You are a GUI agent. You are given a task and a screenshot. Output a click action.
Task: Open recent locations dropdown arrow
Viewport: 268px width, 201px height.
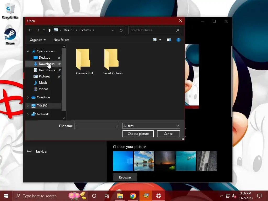tap(44, 30)
